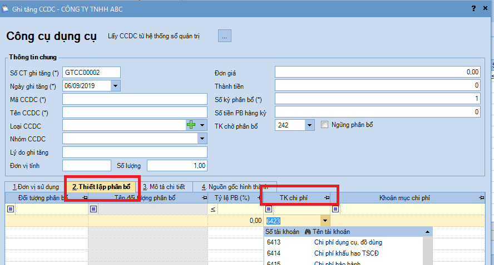The width and height of the screenshot is (494, 265).
Task: Click the Đơn vị tính field
Action: (87, 165)
